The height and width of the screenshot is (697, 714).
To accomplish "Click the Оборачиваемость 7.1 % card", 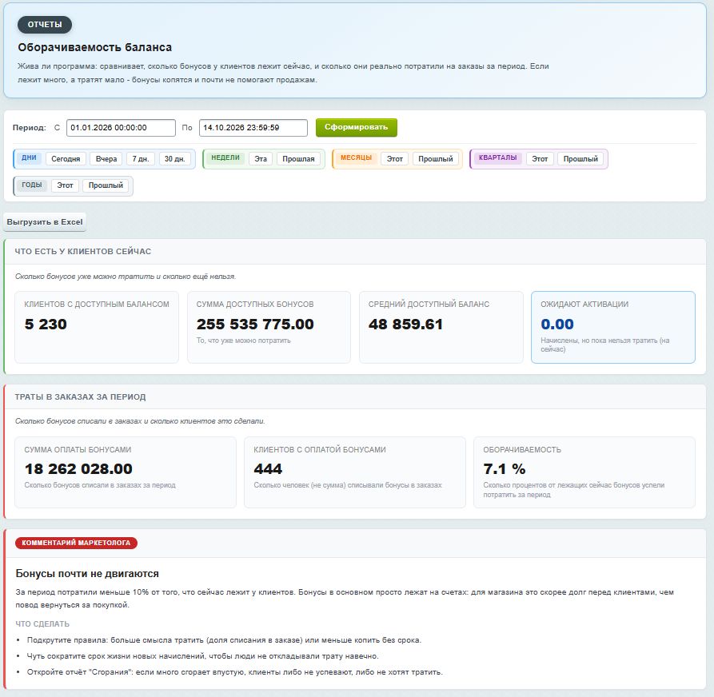I will click(x=584, y=472).
